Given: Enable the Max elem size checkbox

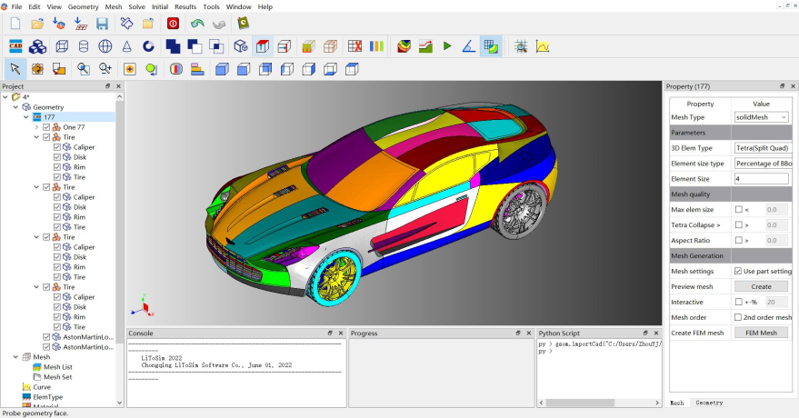Looking at the screenshot, I should [x=738, y=209].
